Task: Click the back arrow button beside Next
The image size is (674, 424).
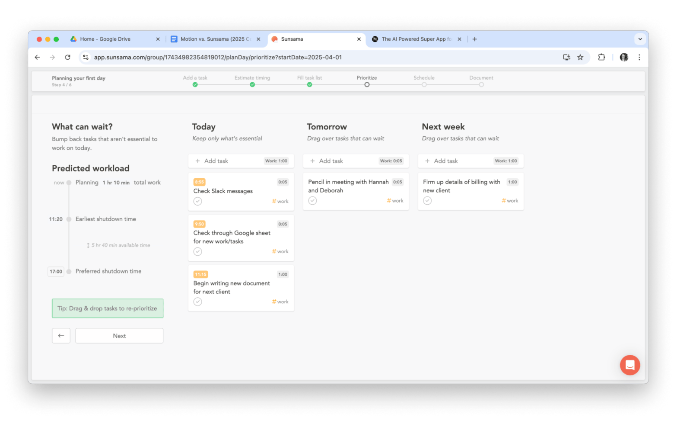Action: (x=61, y=336)
